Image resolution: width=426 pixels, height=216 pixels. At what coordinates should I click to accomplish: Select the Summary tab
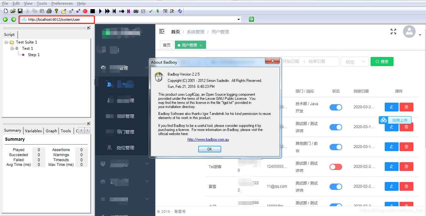(x=13, y=130)
